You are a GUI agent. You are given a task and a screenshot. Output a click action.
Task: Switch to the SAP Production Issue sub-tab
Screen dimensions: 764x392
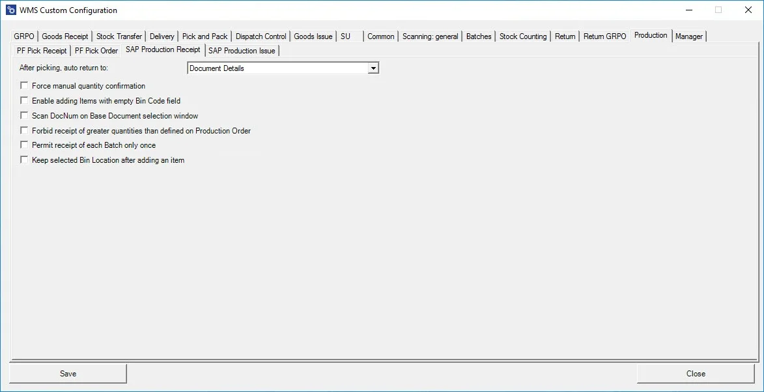point(242,50)
